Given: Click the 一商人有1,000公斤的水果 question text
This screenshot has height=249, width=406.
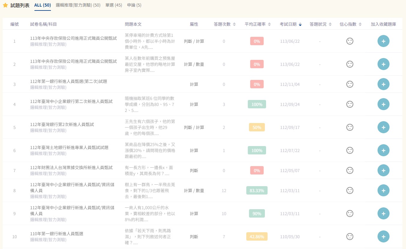Looking at the screenshot, I should 150,214.
